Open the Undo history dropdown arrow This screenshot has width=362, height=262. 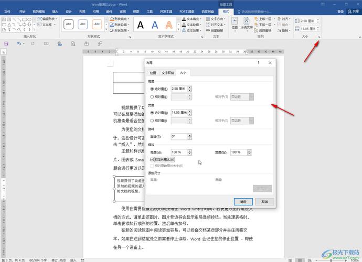(24, 43)
